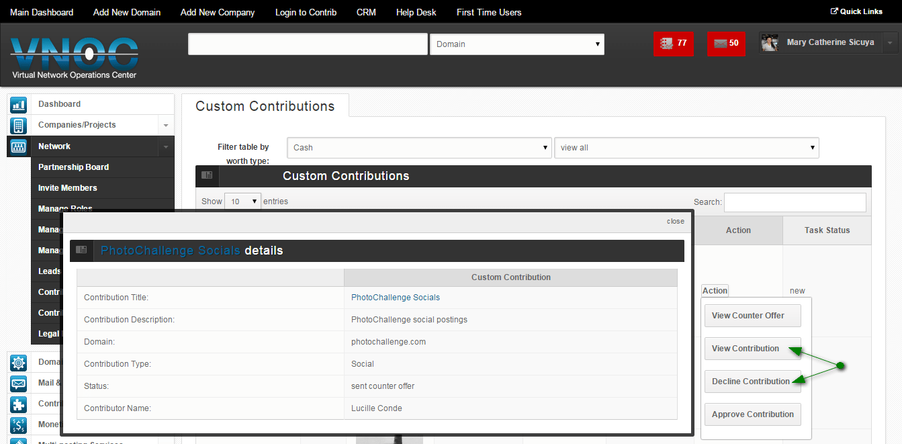Open Quick Links external icon
The image size is (902, 444).
(834, 11)
